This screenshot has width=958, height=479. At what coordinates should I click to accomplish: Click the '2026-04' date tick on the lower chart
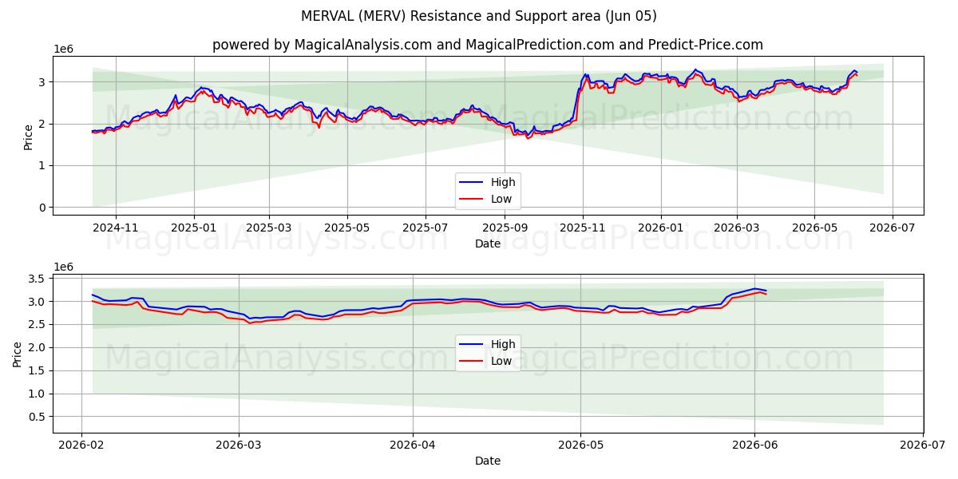click(413, 445)
